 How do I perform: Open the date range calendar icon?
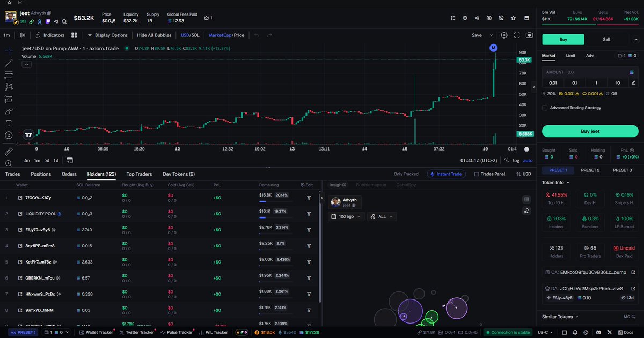click(x=69, y=160)
